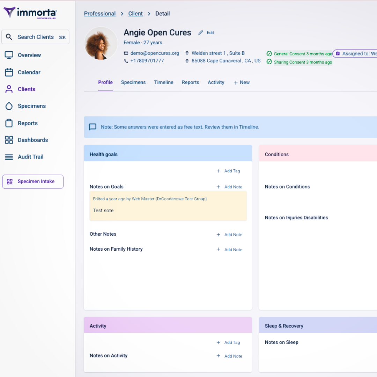Open the Audit Trail list icon

(x=9, y=157)
